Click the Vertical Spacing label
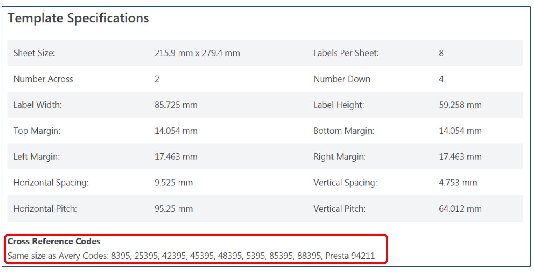 click(345, 183)
